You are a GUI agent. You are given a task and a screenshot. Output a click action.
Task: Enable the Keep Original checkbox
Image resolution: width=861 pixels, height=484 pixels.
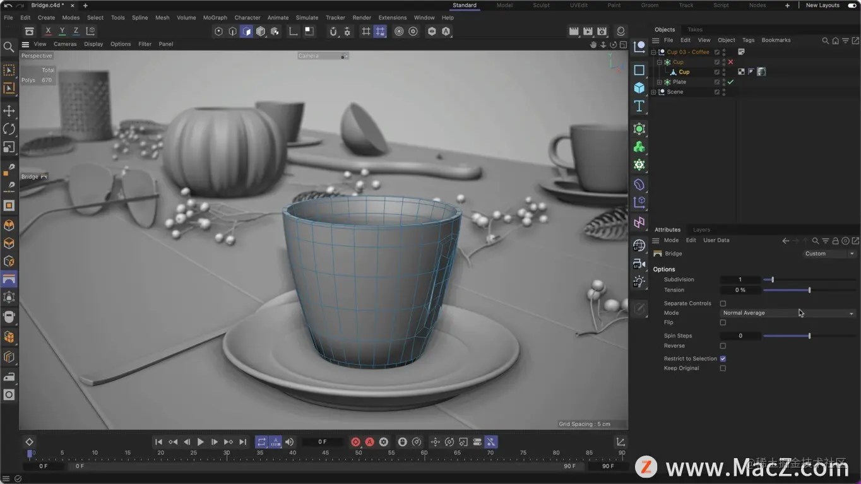(723, 369)
